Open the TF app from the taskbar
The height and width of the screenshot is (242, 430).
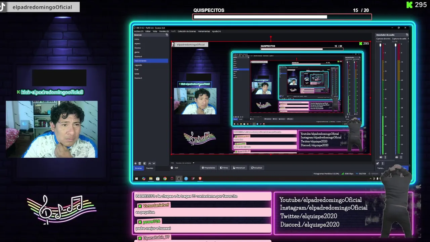(193, 179)
